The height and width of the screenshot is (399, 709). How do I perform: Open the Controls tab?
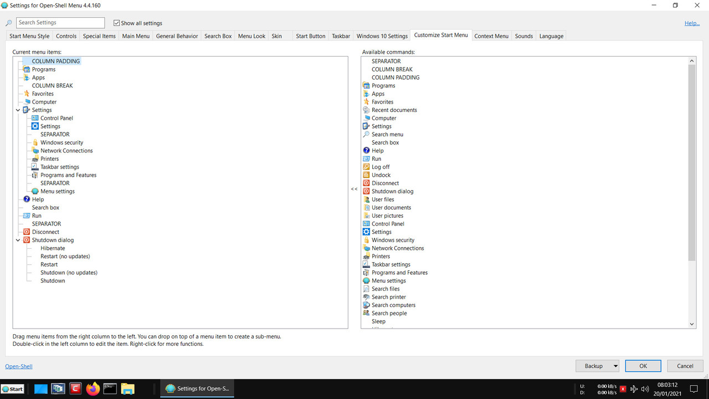66,36
